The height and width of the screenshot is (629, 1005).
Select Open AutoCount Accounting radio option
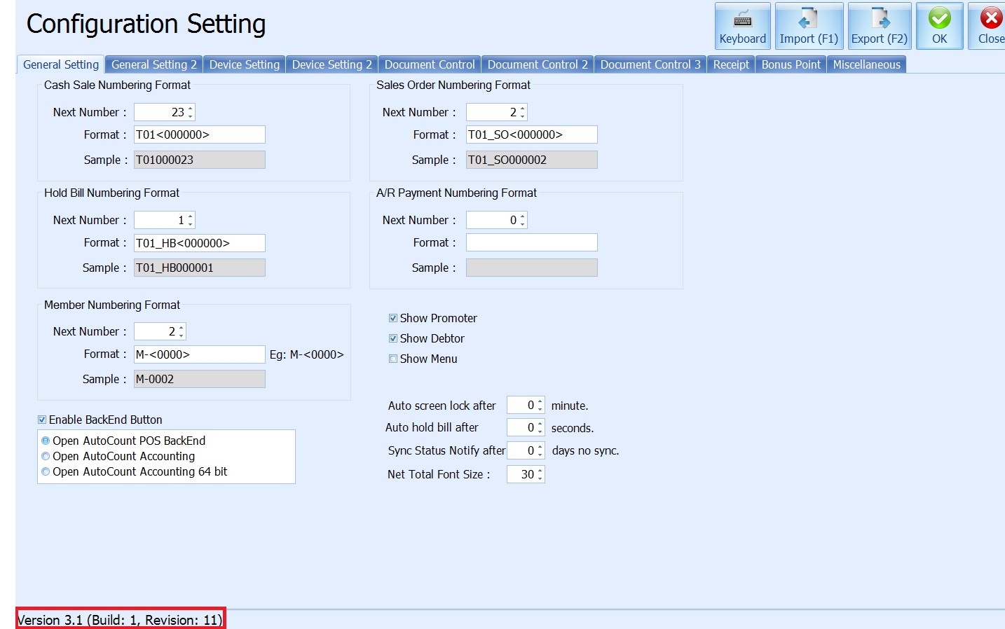tap(46, 457)
